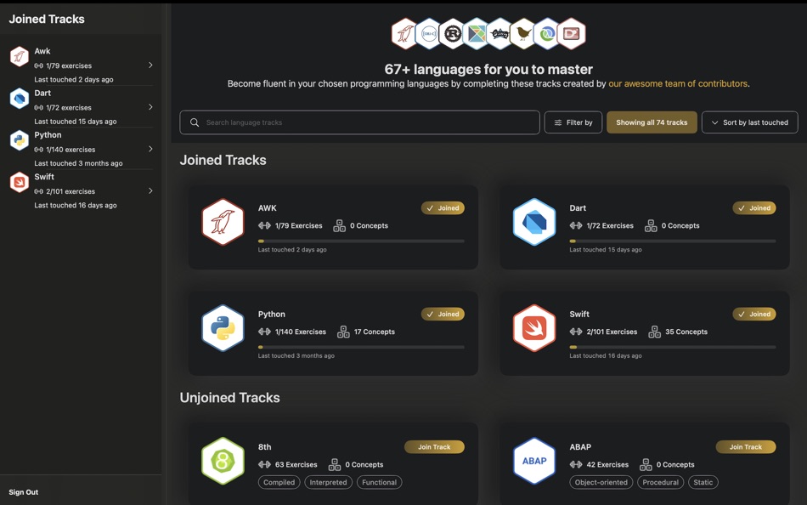Click the Python icon in the sidebar list
The width and height of the screenshot is (807, 505).
coord(20,140)
